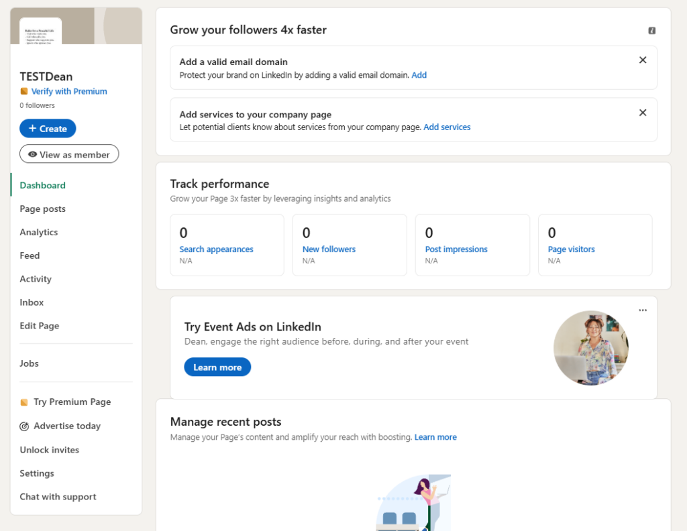This screenshot has width=687, height=531.
Task: Click the Advertise today target icon
Action: point(24,426)
